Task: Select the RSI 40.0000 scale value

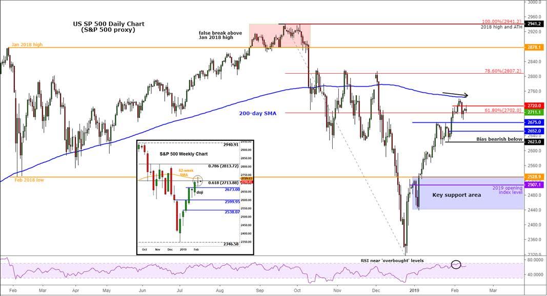Action: [535, 274]
